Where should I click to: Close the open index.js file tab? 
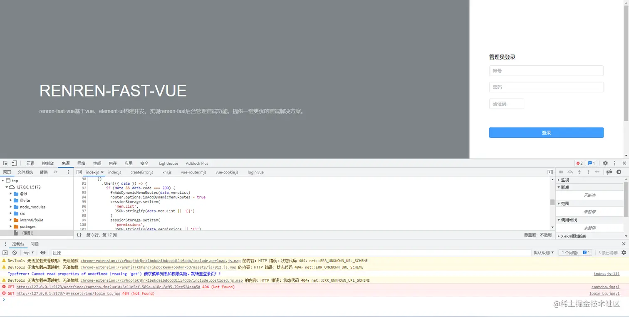coord(102,172)
